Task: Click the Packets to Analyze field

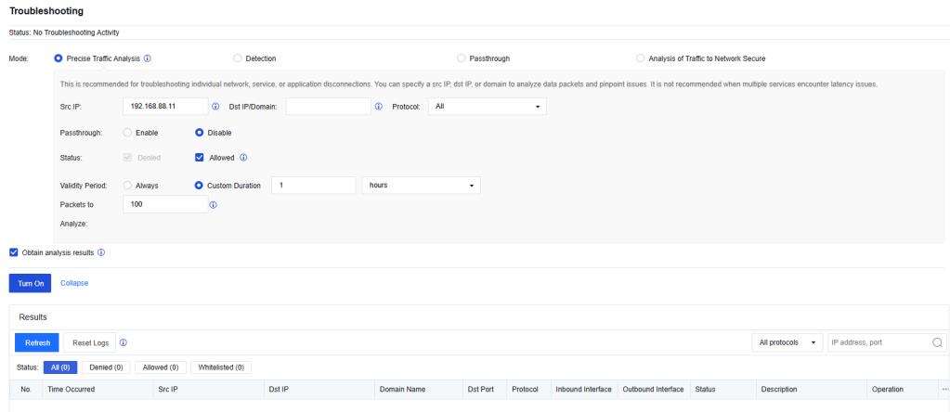Action: (x=165, y=204)
